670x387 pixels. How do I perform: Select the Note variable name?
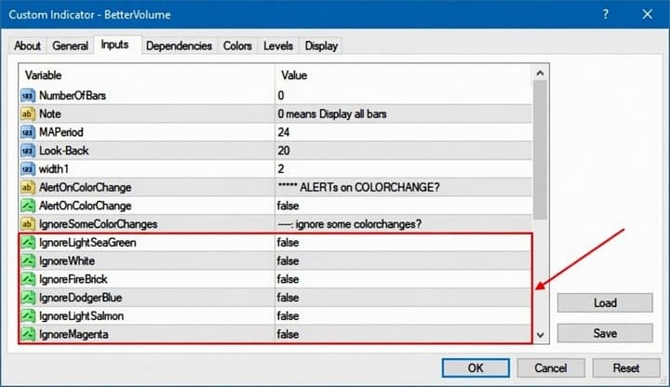click(x=50, y=113)
